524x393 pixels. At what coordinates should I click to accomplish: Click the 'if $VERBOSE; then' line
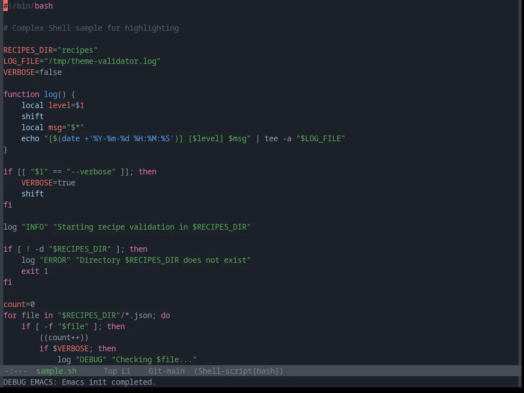tap(78, 349)
